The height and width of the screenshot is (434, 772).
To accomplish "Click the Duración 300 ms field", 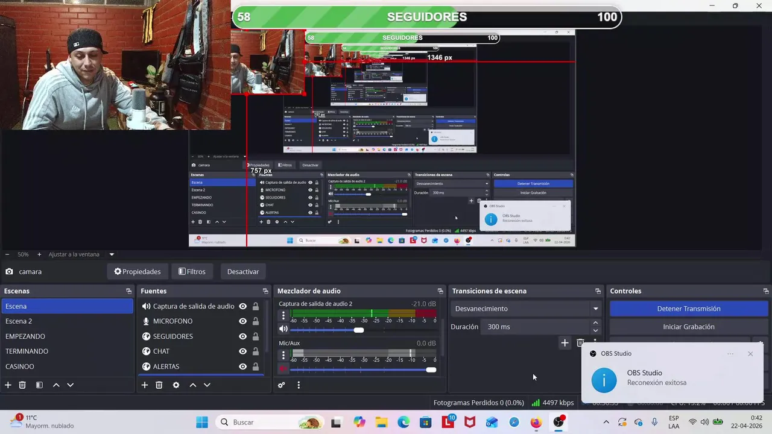I will click(536, 327).
